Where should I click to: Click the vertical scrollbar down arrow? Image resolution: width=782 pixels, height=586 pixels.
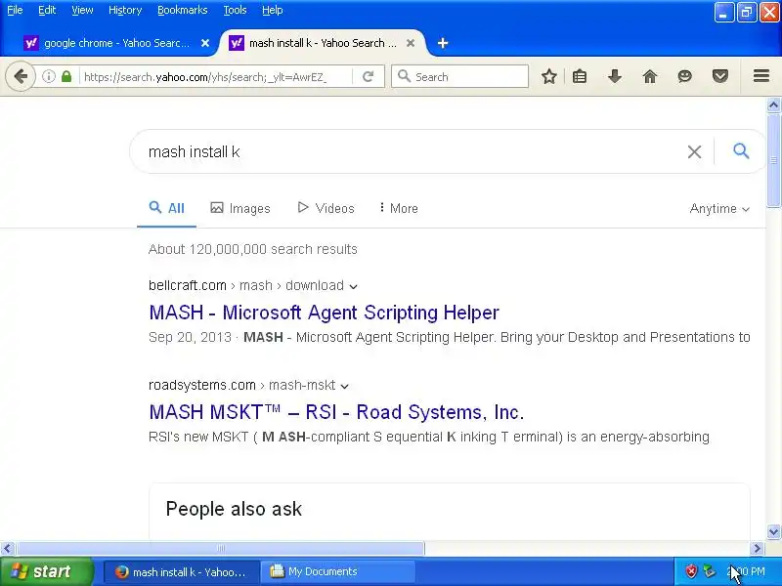[773, 531]
